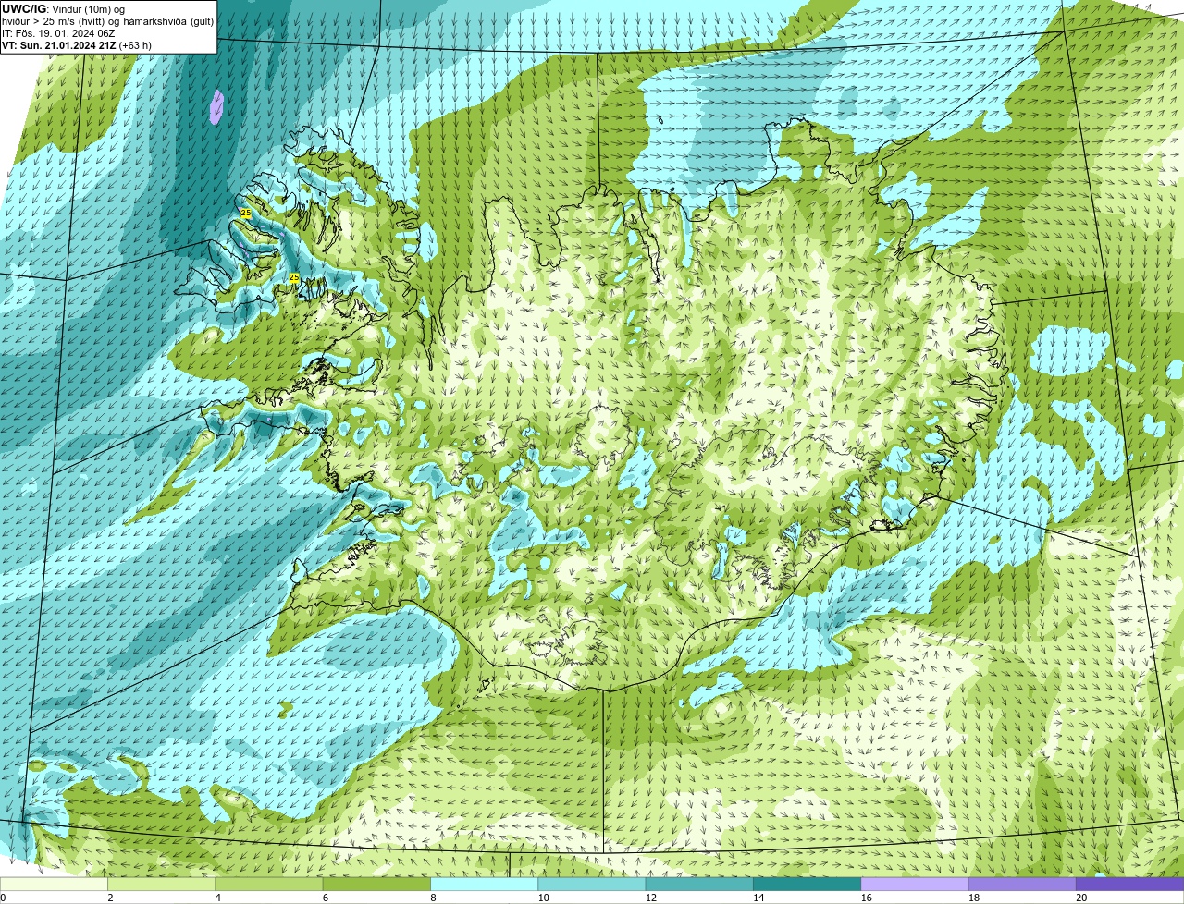Select the dark violet above-20 m/s legend swatch
The height and width of the screenshot is (904, 1184).
pyautogui.click(x=1130, y=885)
